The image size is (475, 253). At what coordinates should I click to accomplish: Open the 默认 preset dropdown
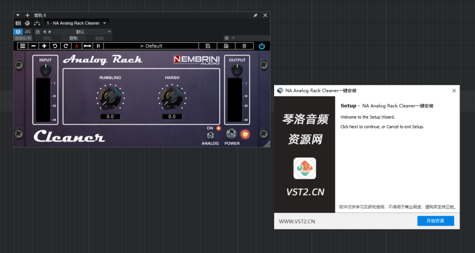[x=83, y=32]
